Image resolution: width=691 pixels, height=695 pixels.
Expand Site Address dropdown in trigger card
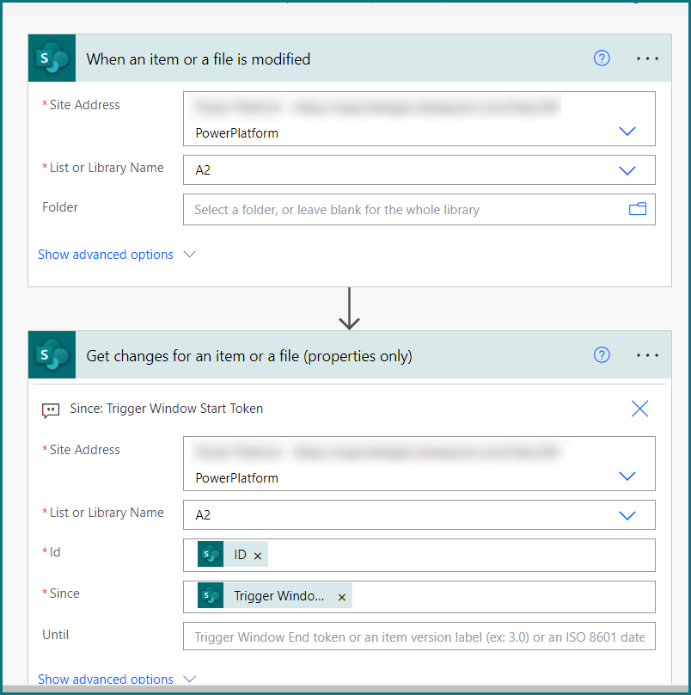[x=627, y=132]
